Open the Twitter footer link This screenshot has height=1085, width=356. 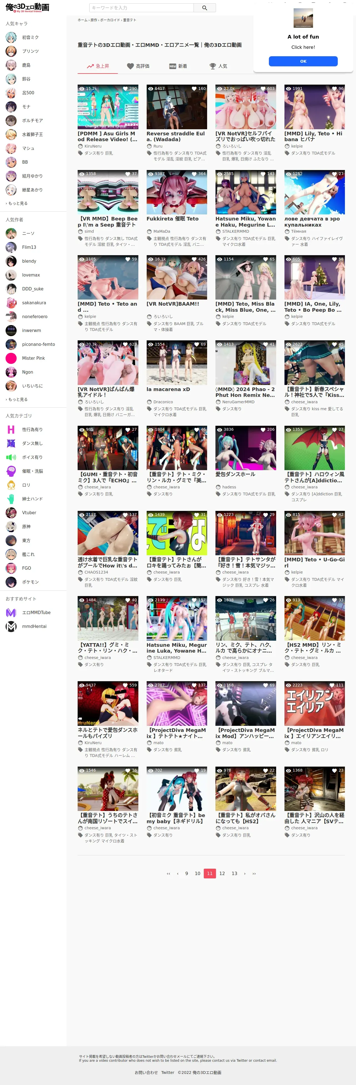168,1072
